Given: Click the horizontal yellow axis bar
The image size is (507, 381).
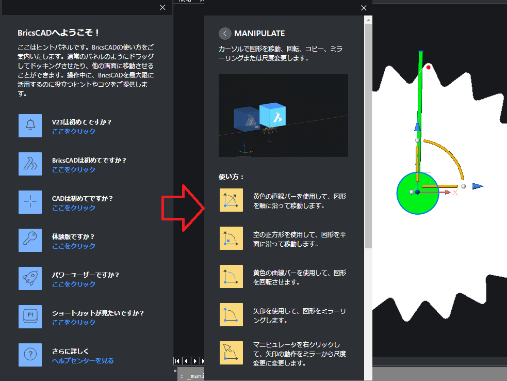Looking at the screenshot, I should click(x=440, y=186).
